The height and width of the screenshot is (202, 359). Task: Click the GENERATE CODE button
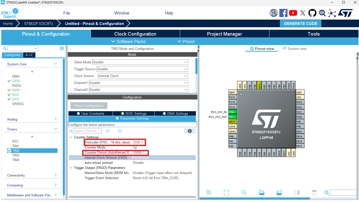300,23
